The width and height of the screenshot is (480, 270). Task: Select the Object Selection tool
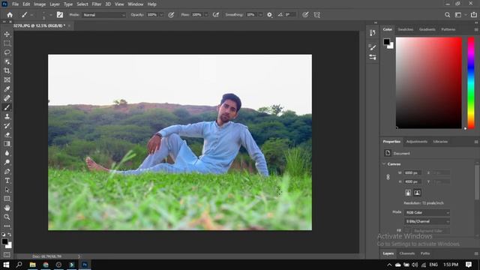pos(7,61)
